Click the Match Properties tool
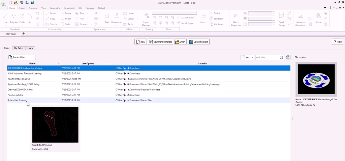345x161 pixels. click(236, 20)
